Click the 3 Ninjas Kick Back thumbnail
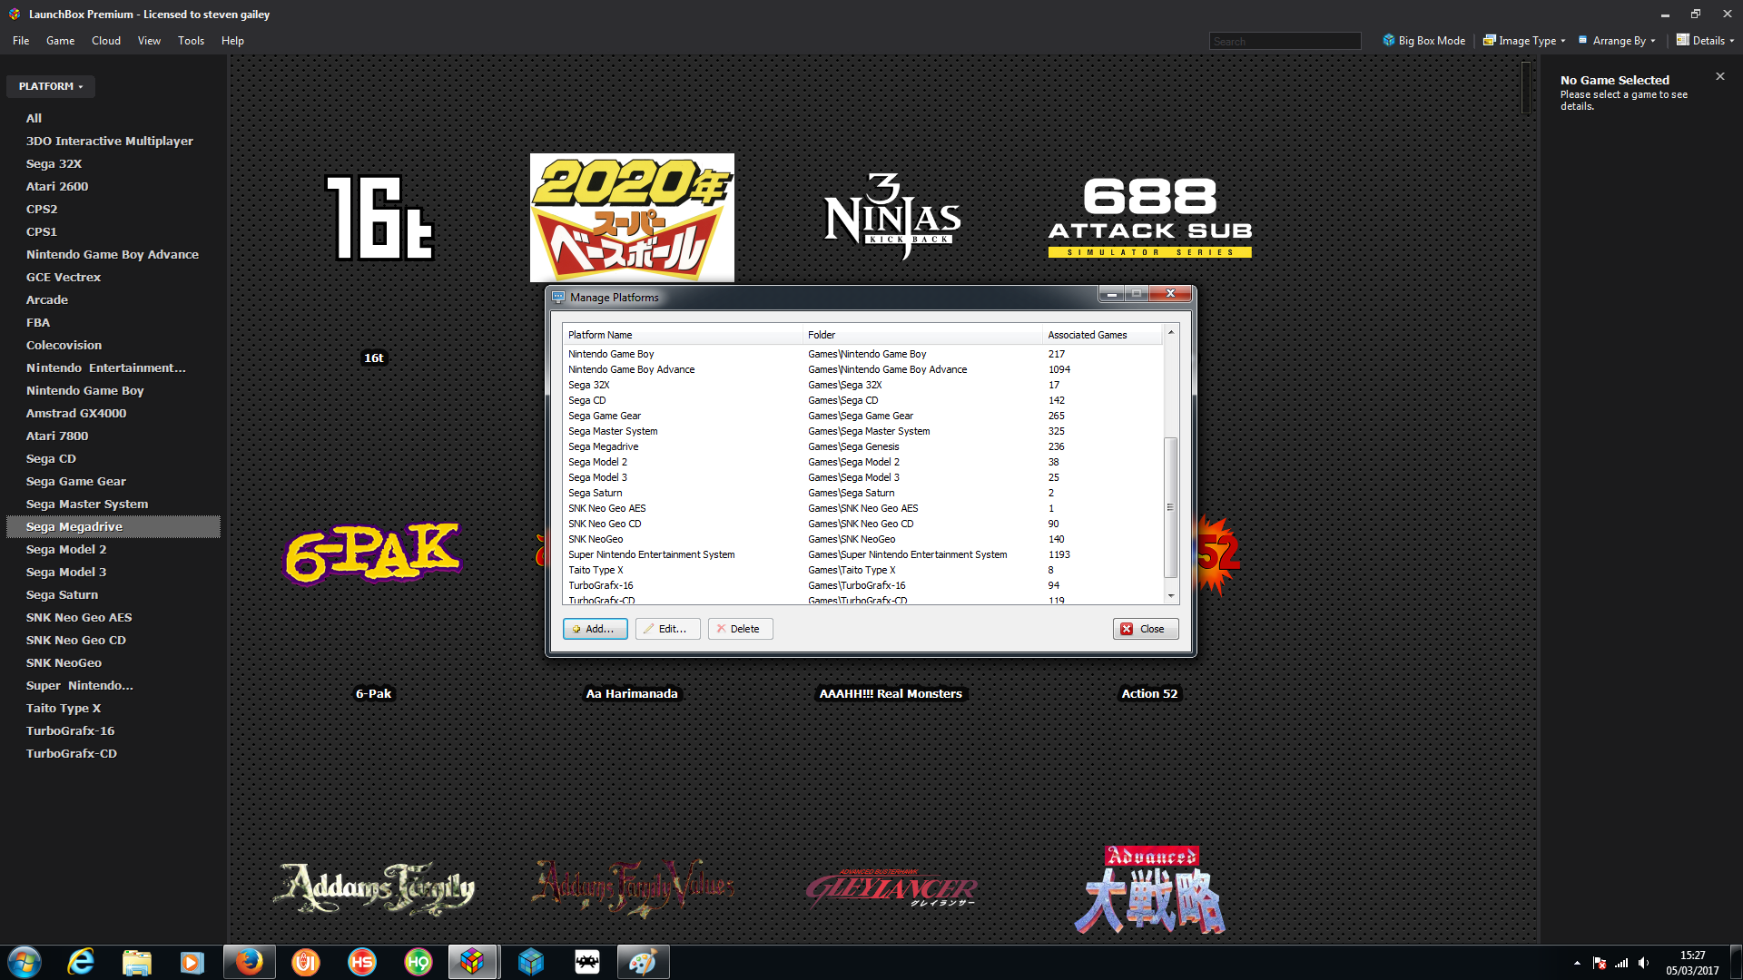This screenshot has height=980, width=1743. (891, 216)
